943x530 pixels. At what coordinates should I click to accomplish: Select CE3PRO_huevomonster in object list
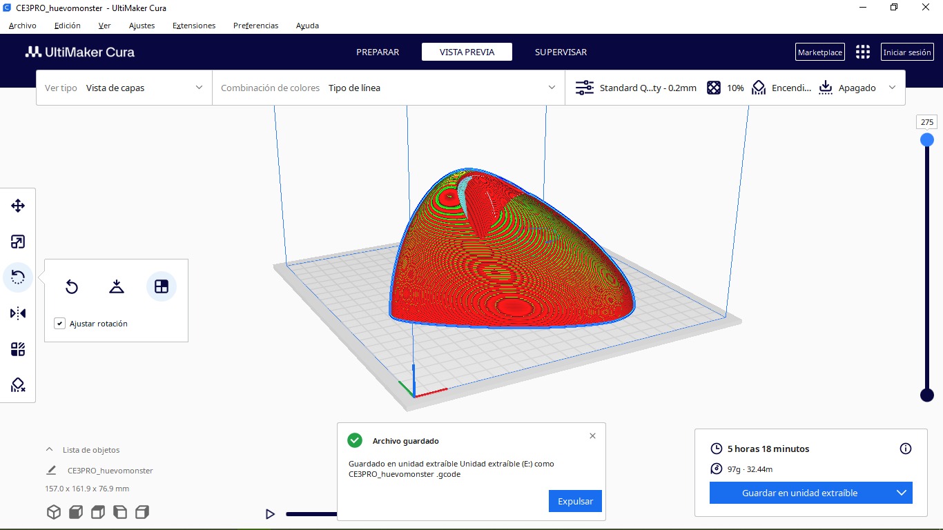(x=110, y=471)
